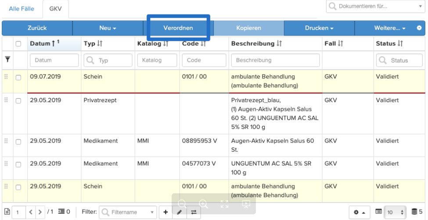Switch to the Alle Fälle tab
The width and height of the screenshot is (428, 220).
pyautogui.click(x=22, y=9)
